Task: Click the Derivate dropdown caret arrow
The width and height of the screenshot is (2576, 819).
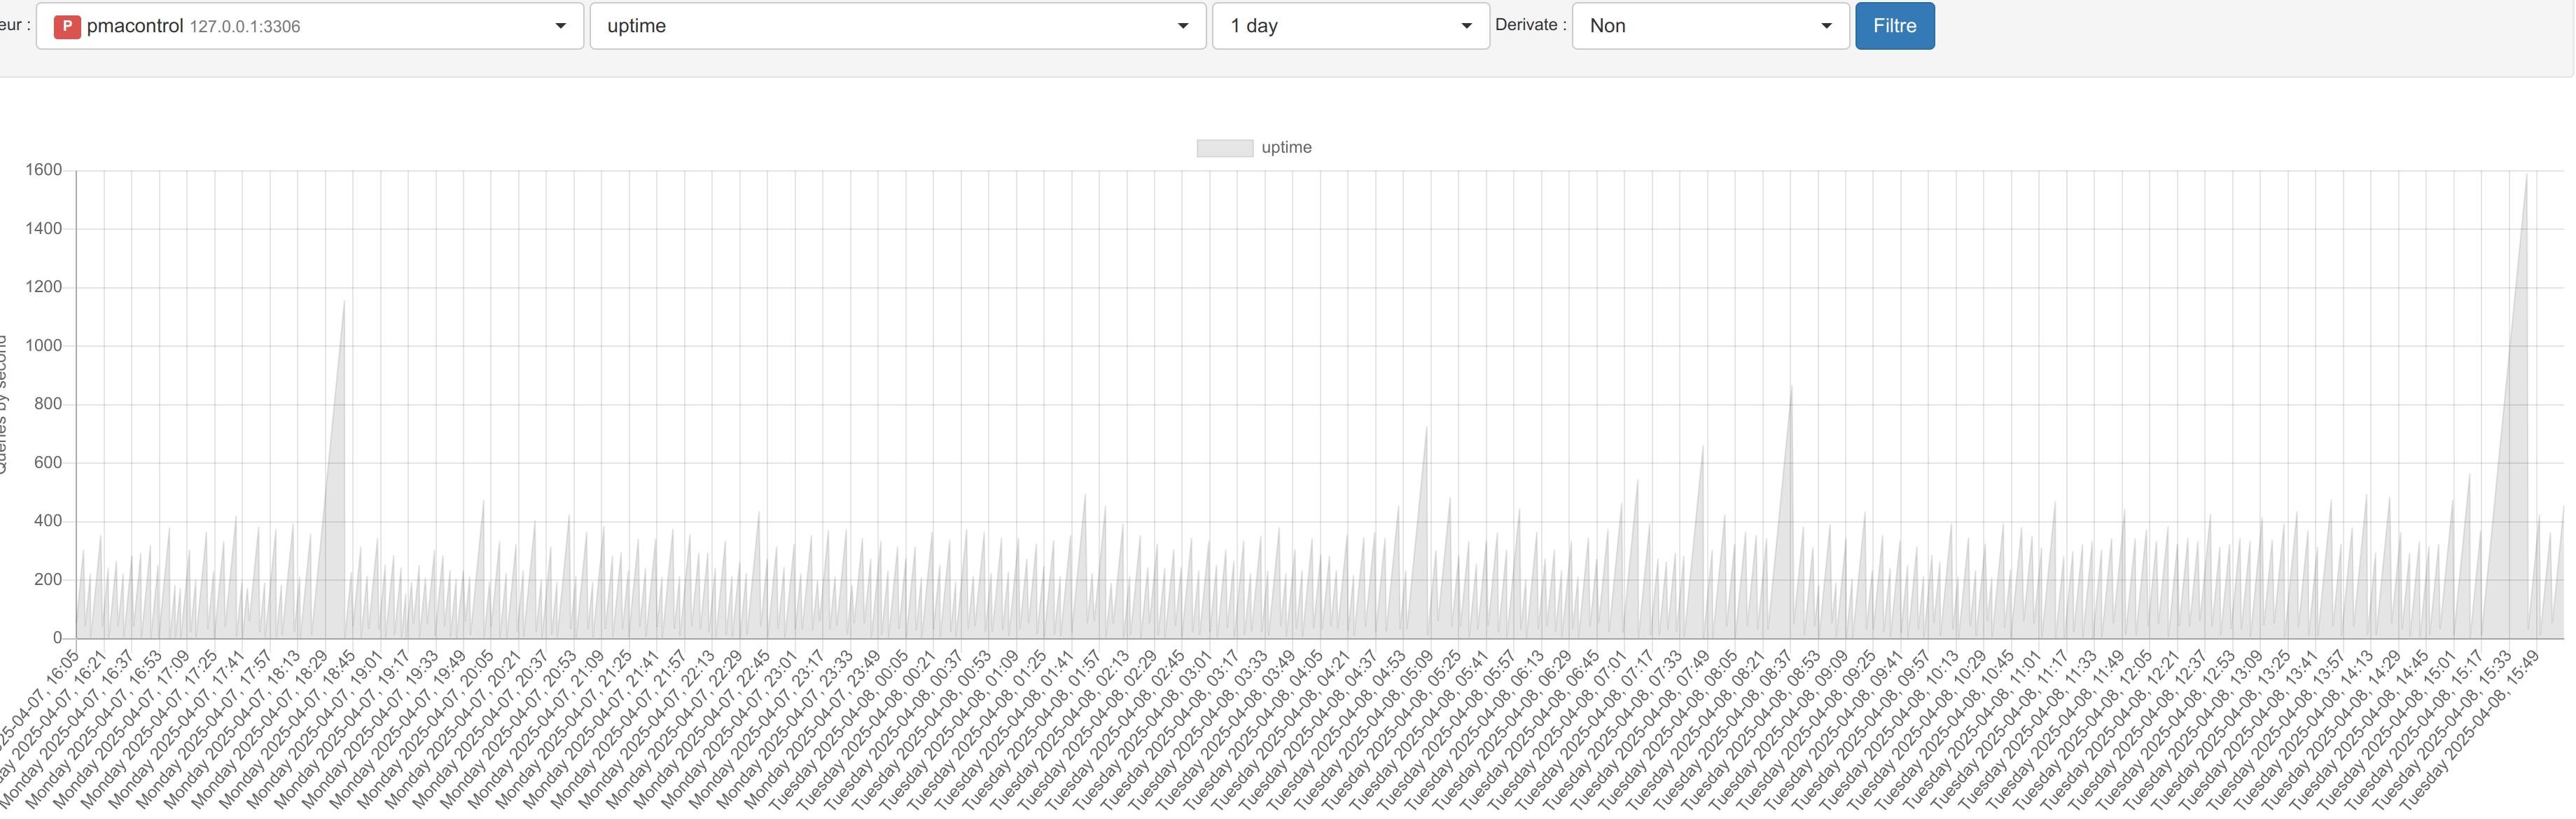Action: (x=1826, y=26)
